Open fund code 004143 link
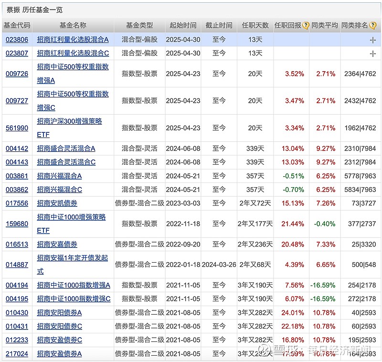This screenshot has height=362, width=382. tap(17, 162)
